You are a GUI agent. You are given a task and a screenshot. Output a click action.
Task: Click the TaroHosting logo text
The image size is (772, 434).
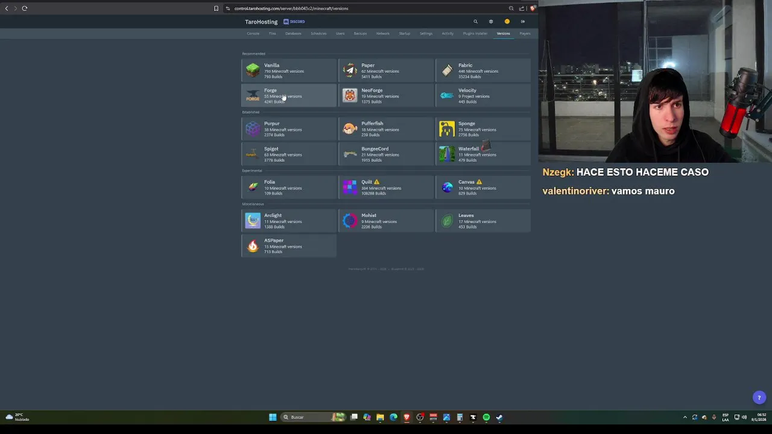[x=261, y=22]
